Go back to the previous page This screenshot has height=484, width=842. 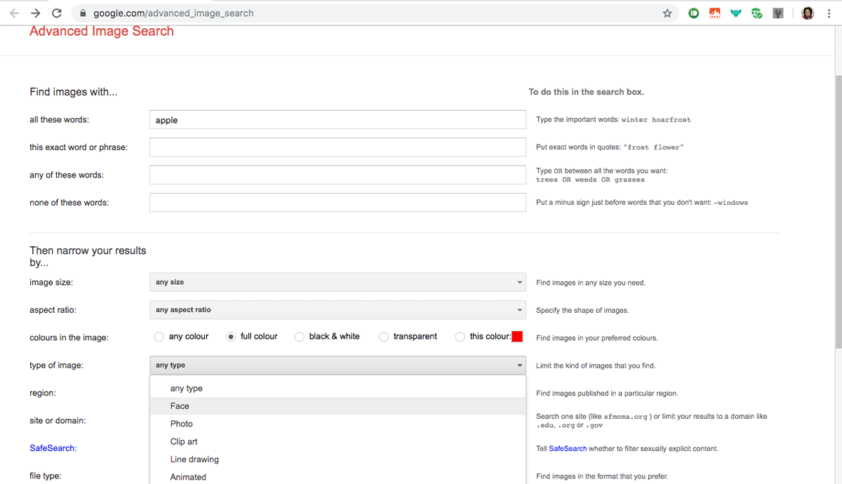point(15,12)
